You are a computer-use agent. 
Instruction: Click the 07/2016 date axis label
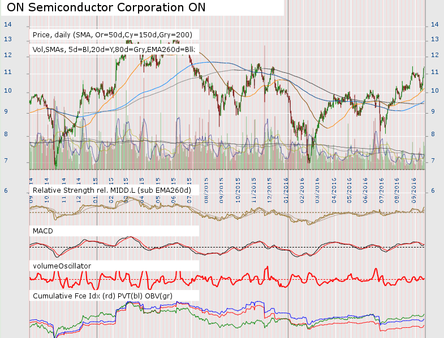tap(381, 190)
